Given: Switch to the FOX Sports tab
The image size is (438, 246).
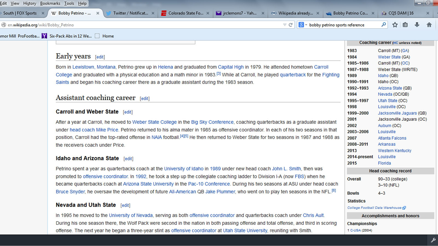Looking at the screenshot, I should (x=20, y=13).
